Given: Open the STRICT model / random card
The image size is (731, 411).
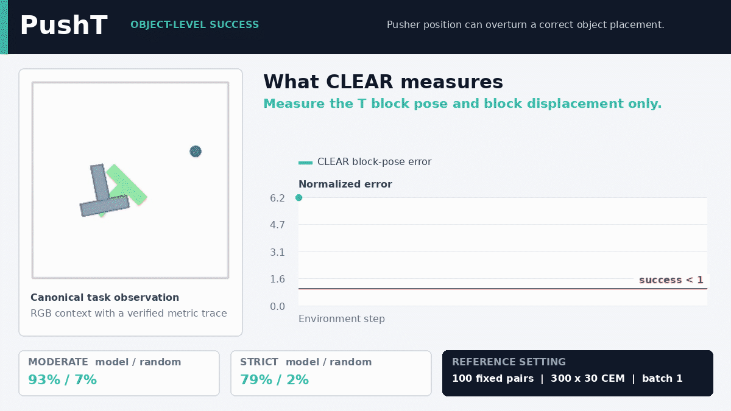Looking at the screenshot, I should 331,373.
